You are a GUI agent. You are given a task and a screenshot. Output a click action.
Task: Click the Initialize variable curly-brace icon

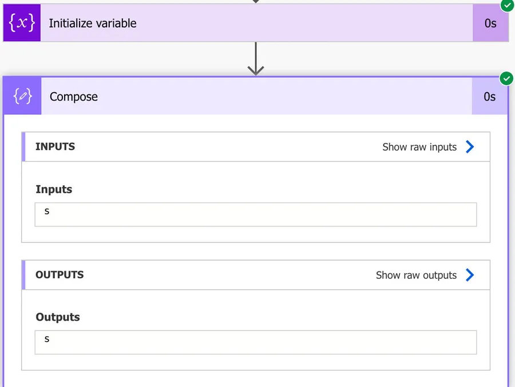22,23
